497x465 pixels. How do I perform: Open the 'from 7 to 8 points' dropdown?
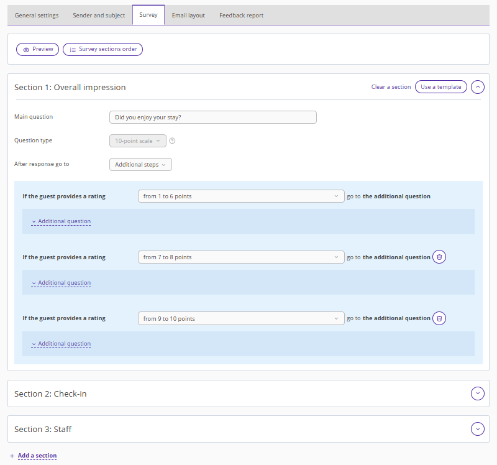(240, 257)
